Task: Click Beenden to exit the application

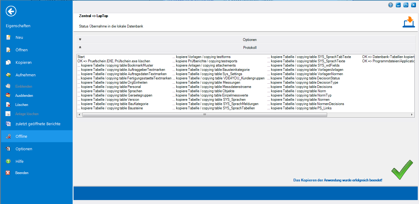Action: [x=22, y=173]
